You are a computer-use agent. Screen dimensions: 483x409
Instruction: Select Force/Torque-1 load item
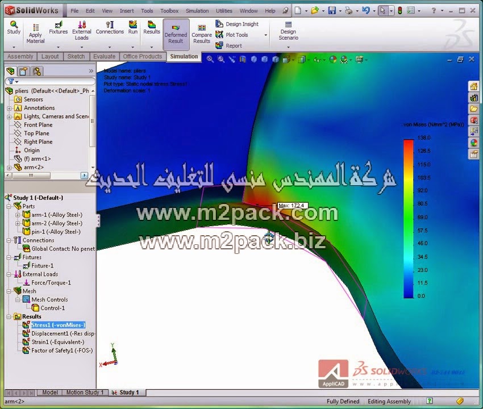[51, 283]
